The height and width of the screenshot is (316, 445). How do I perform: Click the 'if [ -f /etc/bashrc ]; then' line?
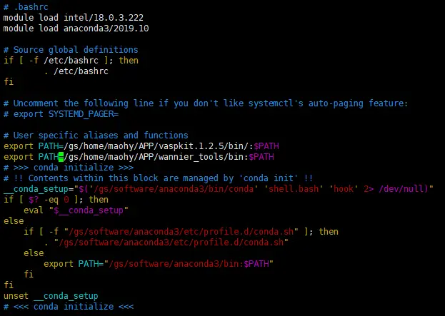point(71,61)
